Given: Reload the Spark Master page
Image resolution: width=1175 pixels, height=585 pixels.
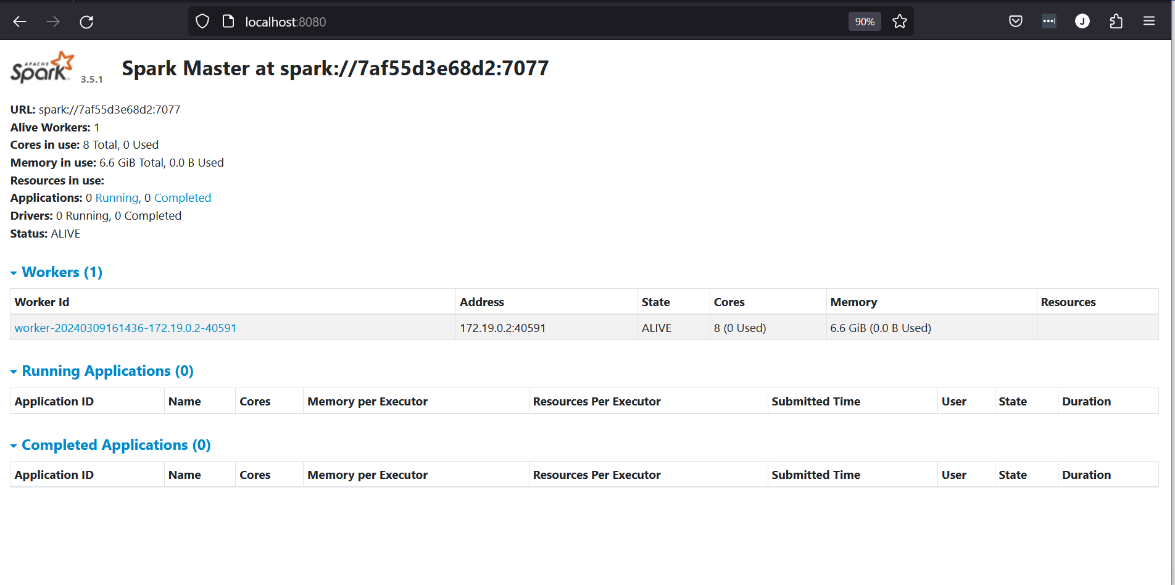Looking at the screenshot, I should click(86, 22).
